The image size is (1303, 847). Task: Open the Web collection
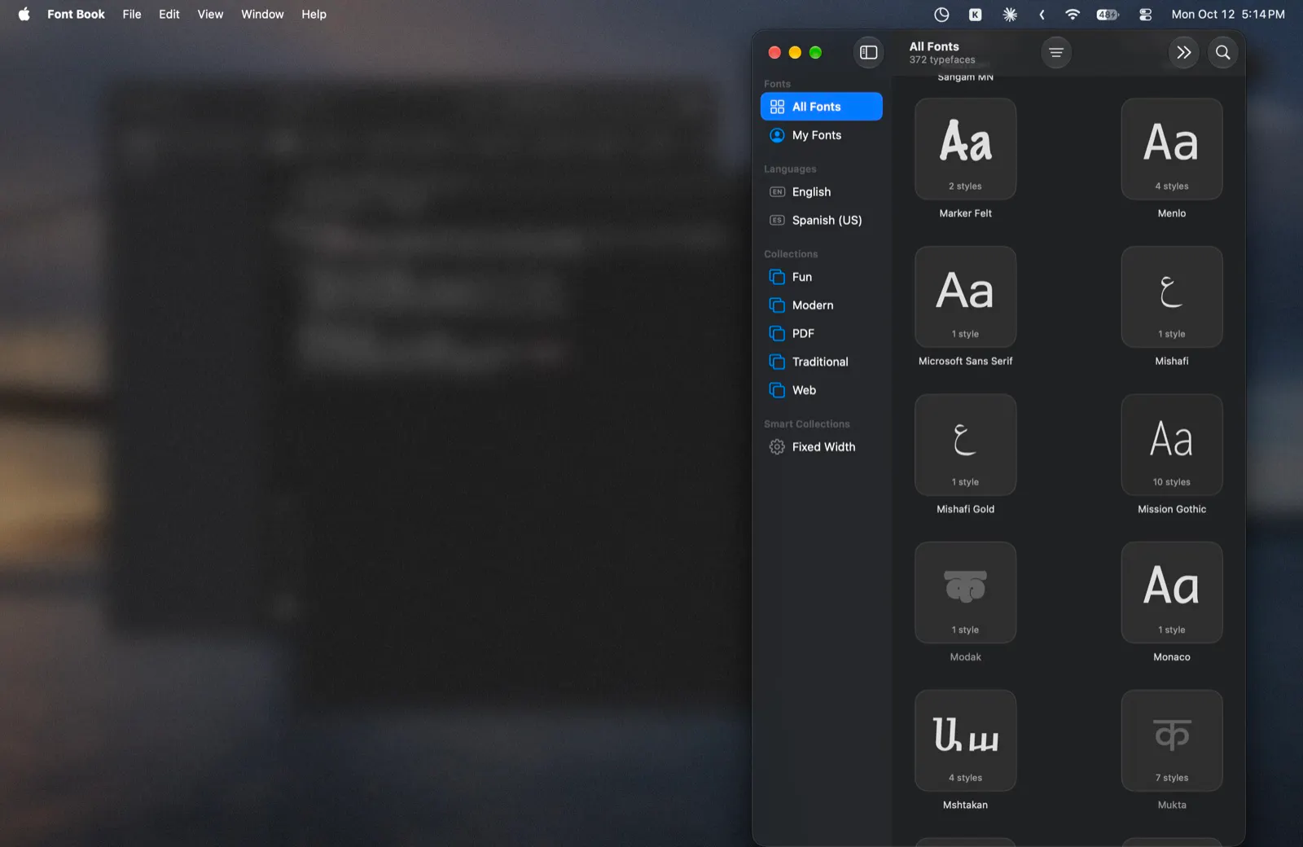click(821, 390)
